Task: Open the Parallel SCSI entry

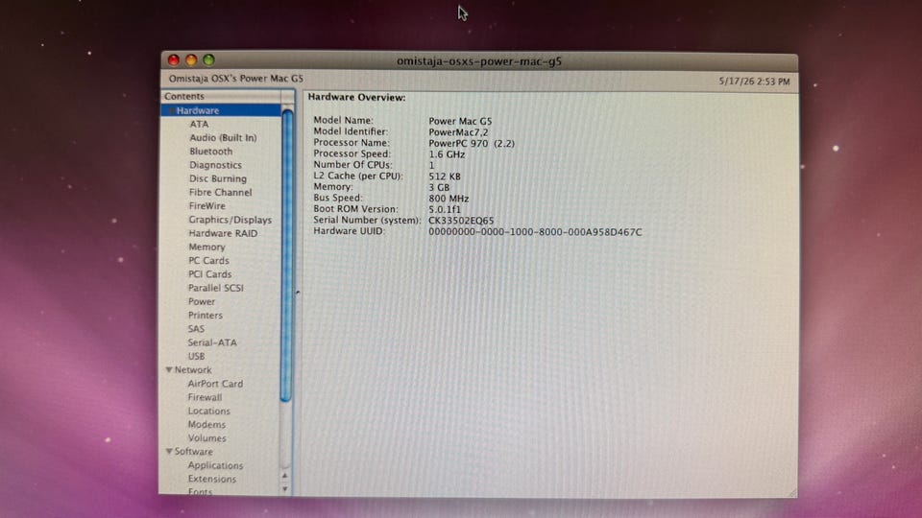Action: 216,288
